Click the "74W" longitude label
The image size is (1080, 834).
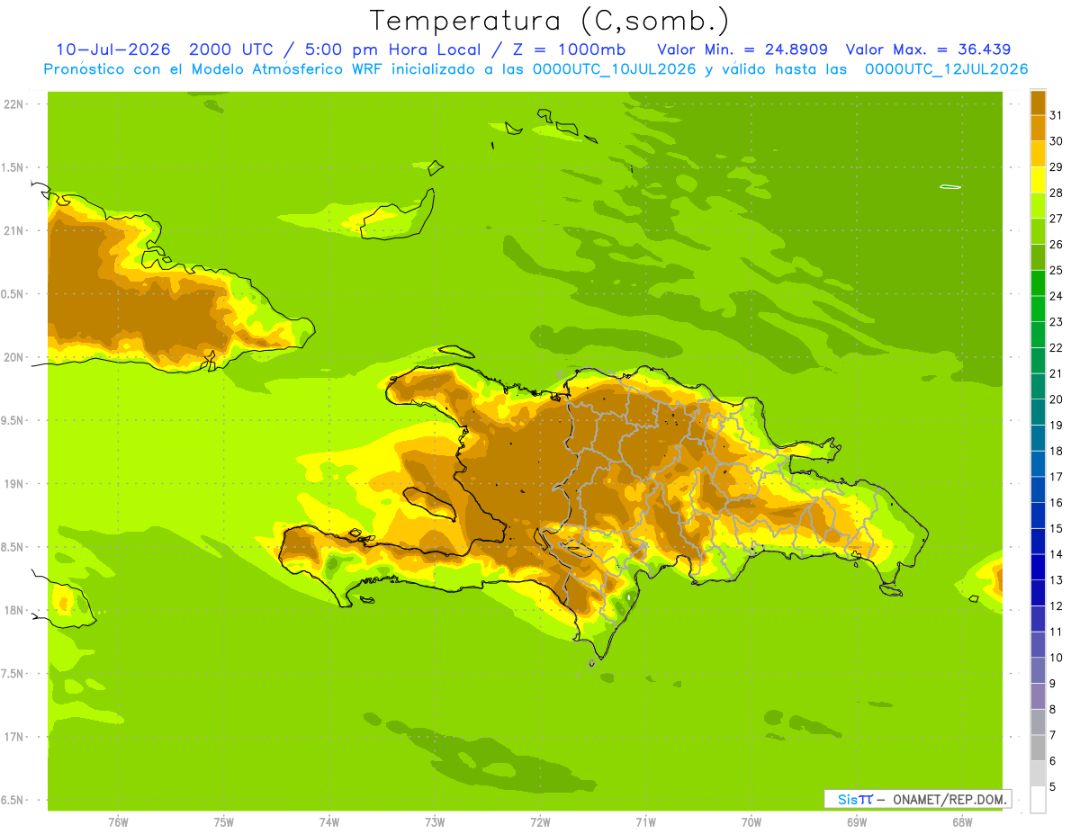pos(329,822)
